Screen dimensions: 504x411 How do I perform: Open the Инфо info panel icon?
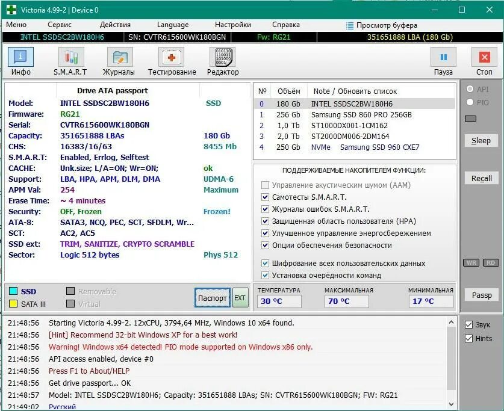point(20,57)
